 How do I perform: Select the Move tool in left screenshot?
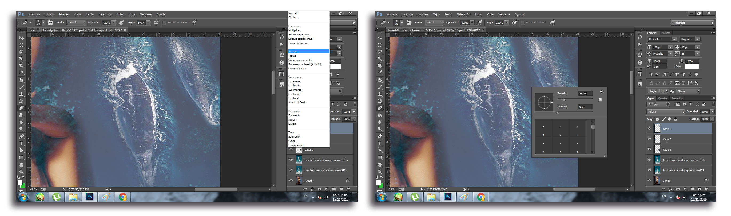(x=21, y=38)
